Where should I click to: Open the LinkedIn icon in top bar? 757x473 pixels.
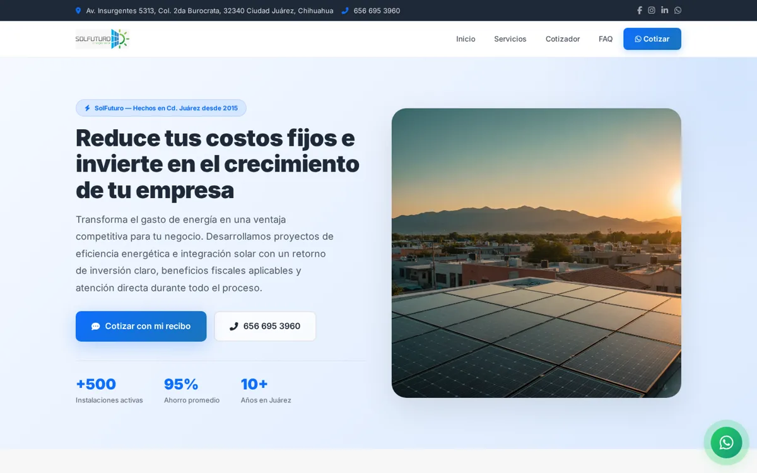point(664,11)
